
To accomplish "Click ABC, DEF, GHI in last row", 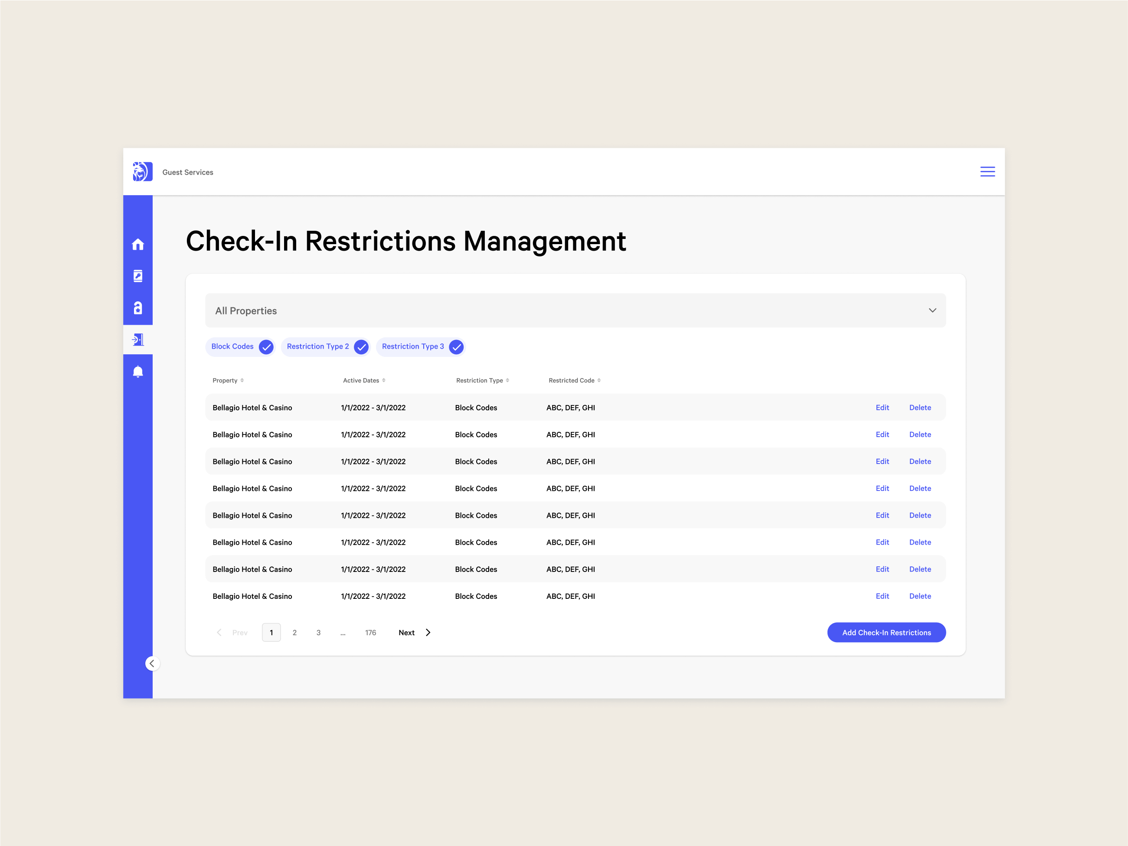I will point(571,596).
